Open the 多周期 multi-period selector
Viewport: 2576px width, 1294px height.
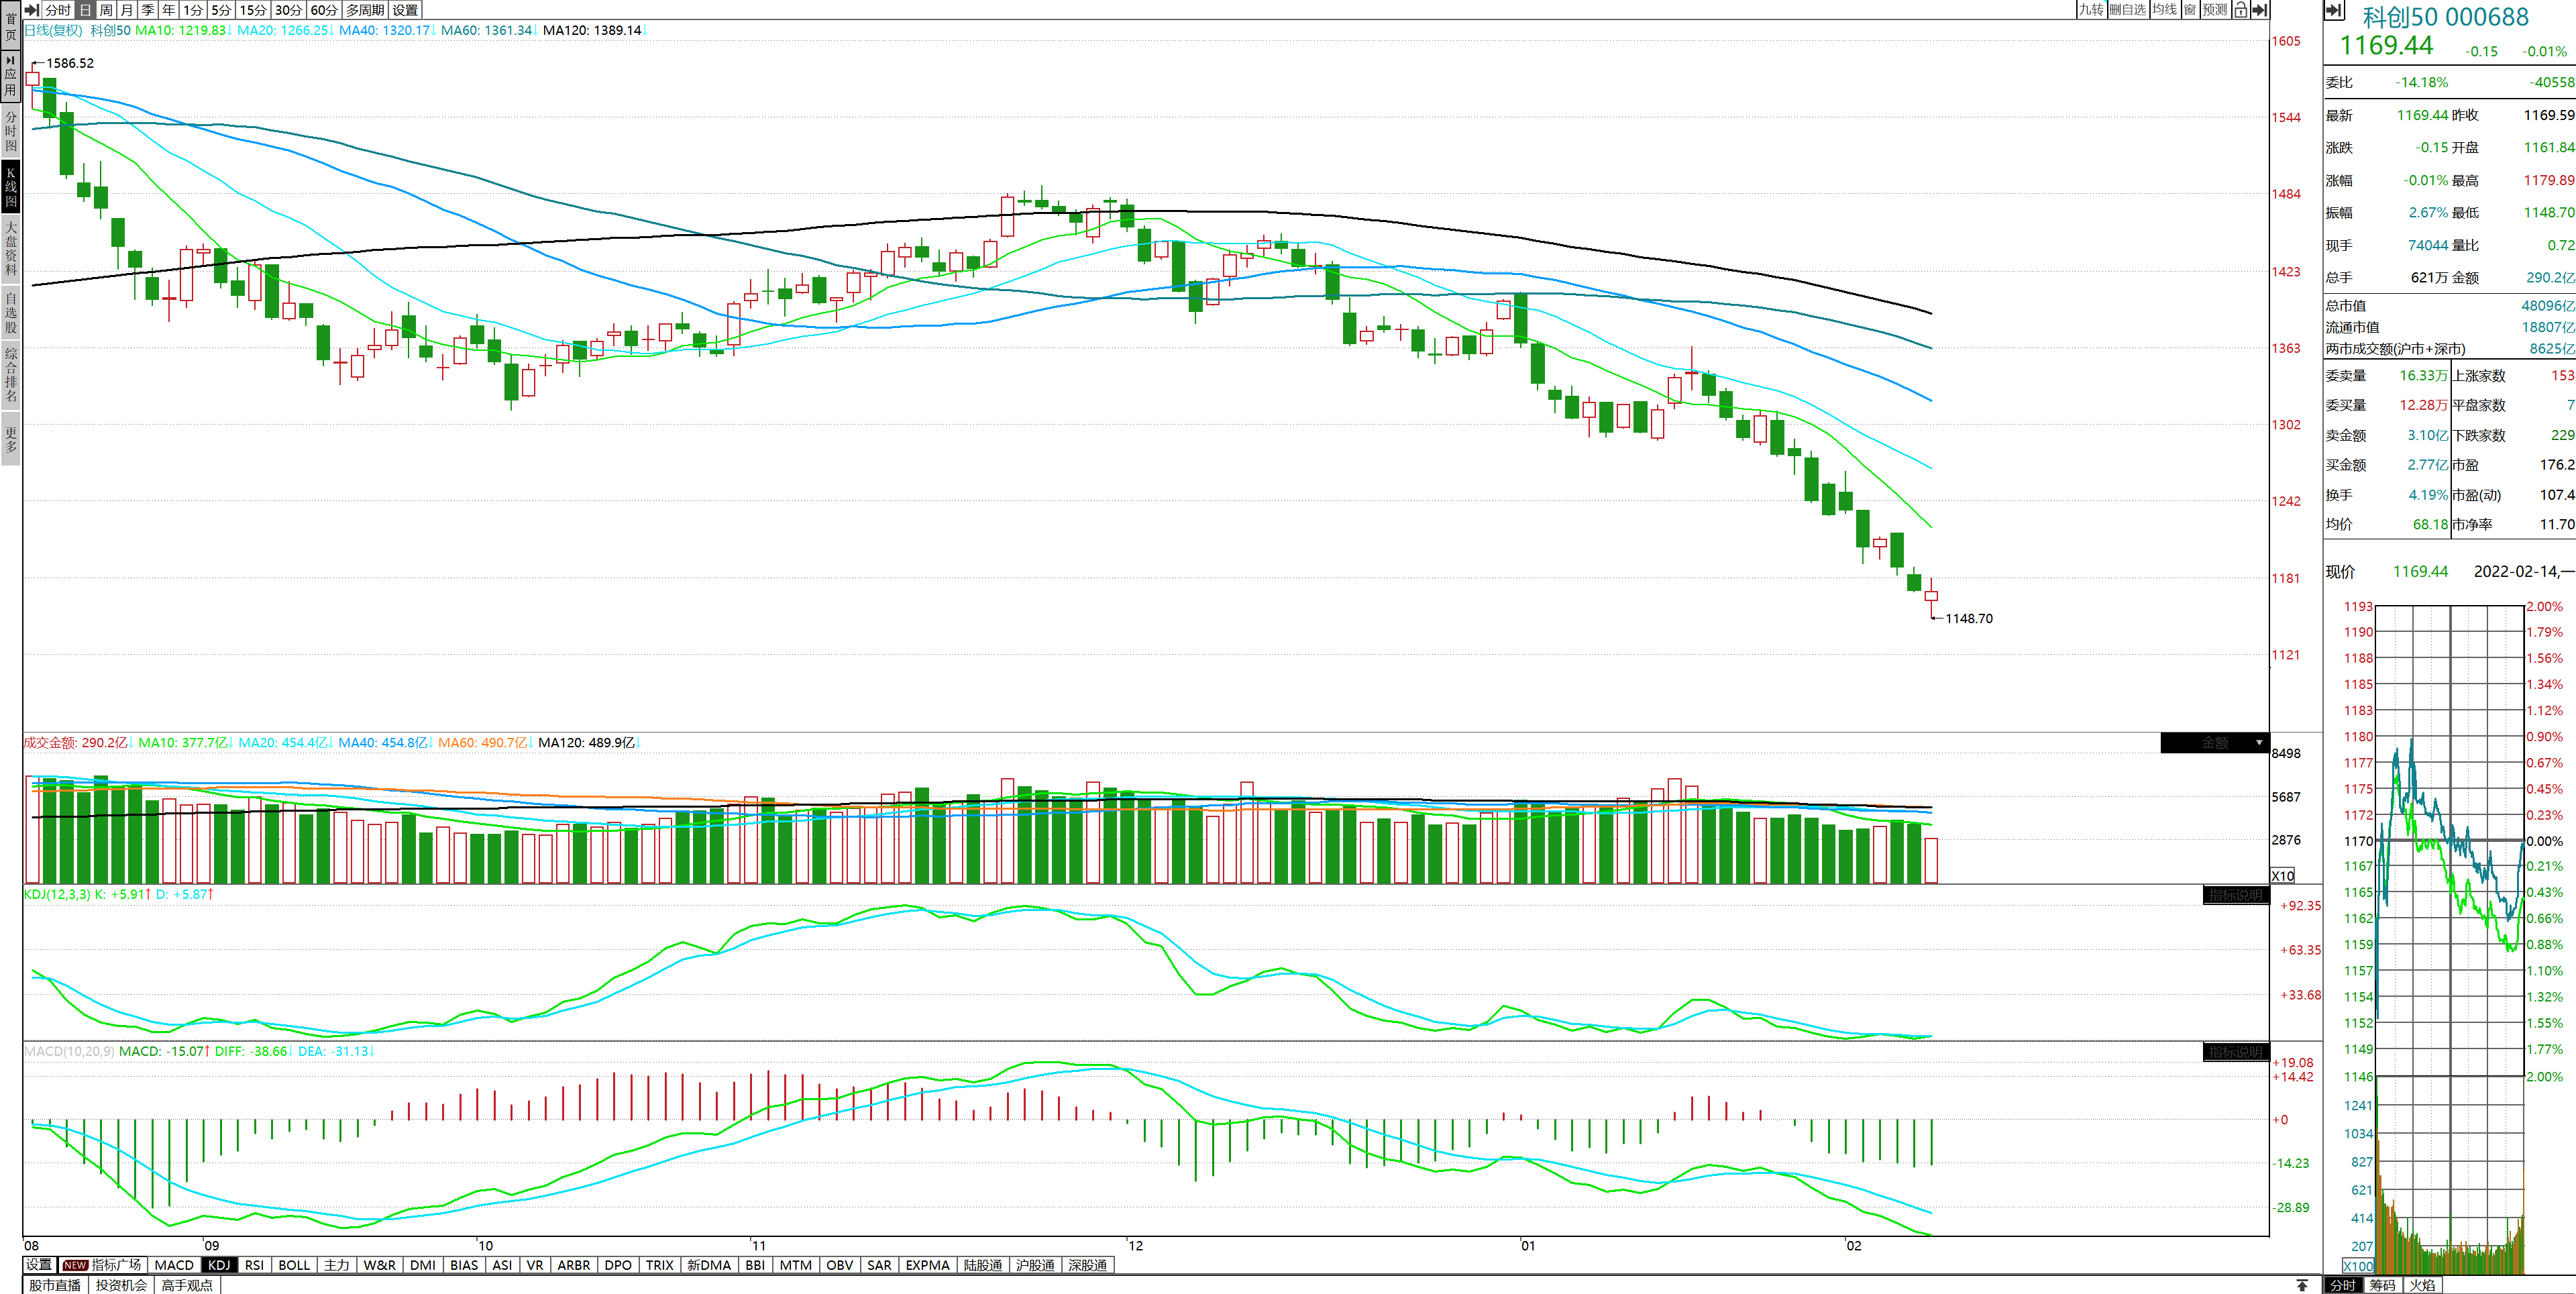tap(365, 10)
